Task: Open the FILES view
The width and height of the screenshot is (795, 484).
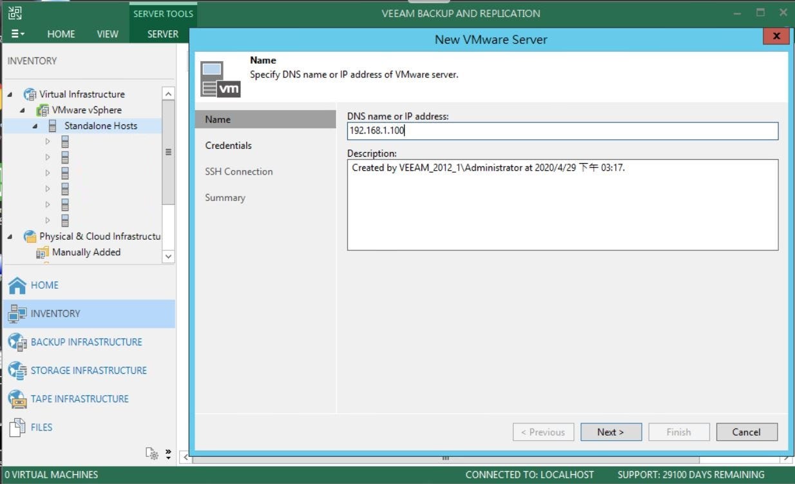Action: pyautogui.click(x=89, y=427)
